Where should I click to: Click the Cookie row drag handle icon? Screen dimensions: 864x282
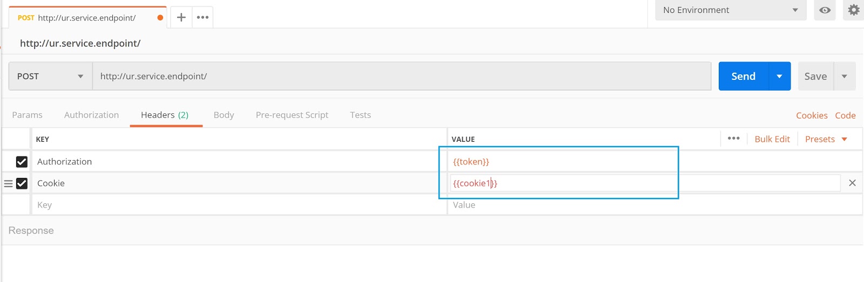pyautogui.click(x=8, y=184)
